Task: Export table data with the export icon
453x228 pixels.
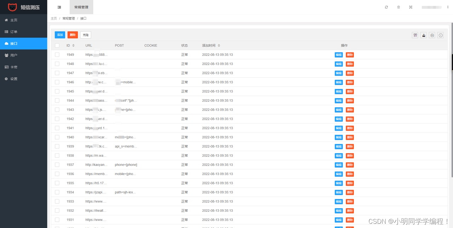Action: point(423,35)
